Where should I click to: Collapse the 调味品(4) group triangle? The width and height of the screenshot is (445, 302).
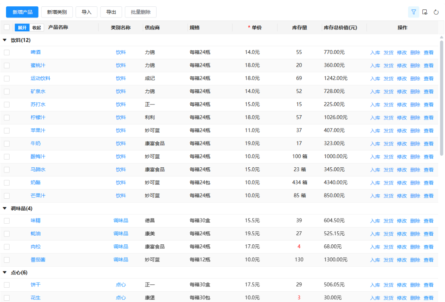[4, 208]
